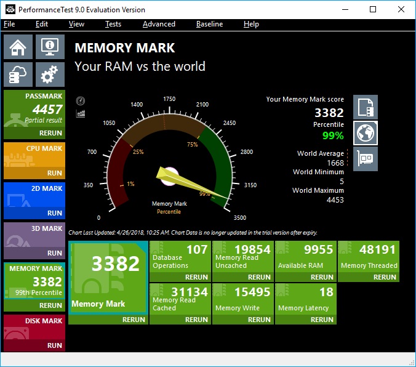
Task: Click the memory hardware card icon
Action: click(x=366, y=159)
